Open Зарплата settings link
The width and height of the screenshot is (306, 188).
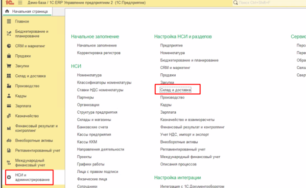tap(168, 112)
